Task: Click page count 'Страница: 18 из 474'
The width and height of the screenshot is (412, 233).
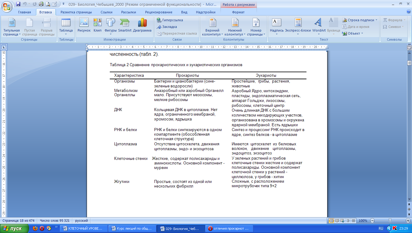Action: pyautogui.click(x=18, y=221)
